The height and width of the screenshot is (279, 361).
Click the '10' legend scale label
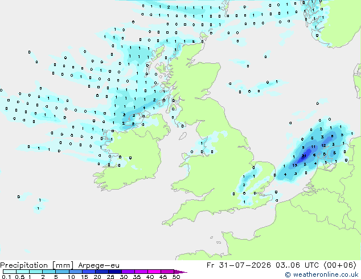71,277
